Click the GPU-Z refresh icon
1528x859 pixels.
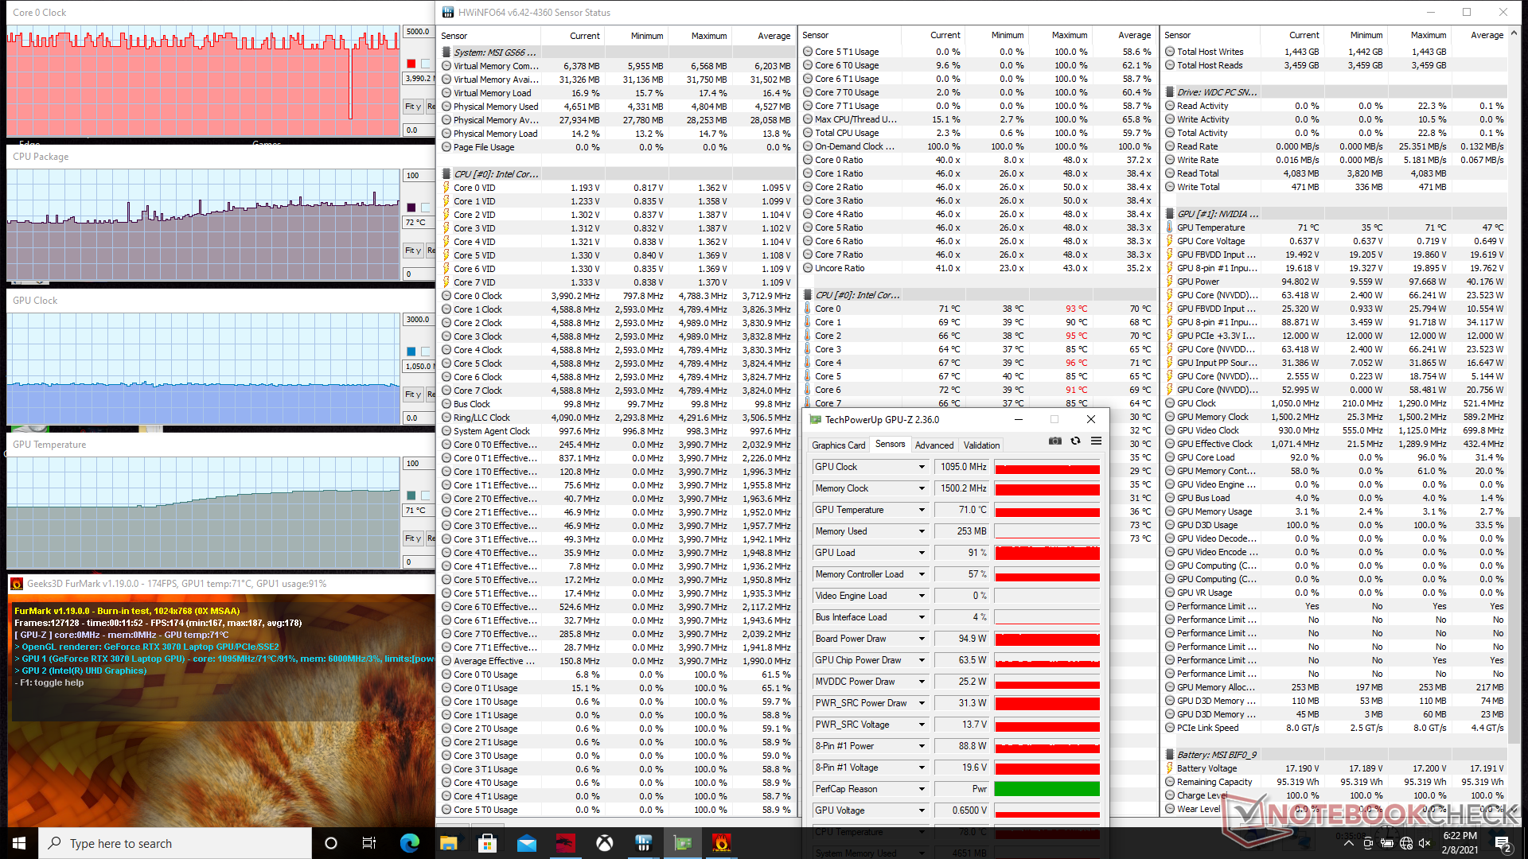click(x=1075, y=441)
